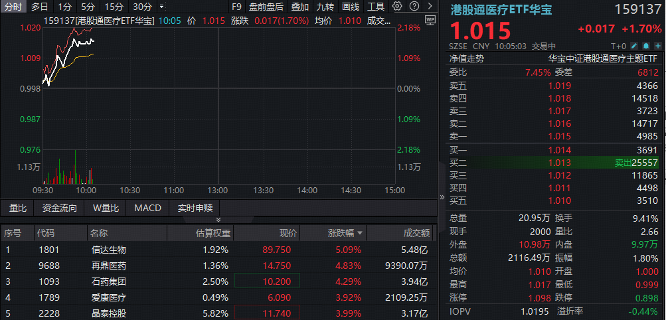Toggle the 九转 indicator

pyautogui.click(x=325, y=7)
